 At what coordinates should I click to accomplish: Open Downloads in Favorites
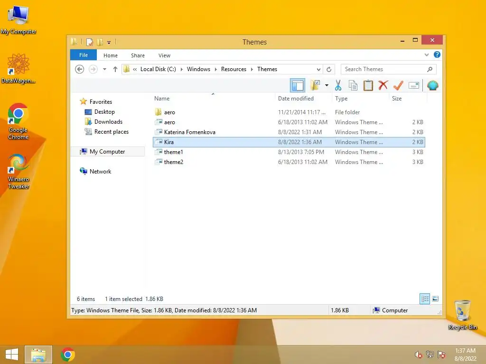point(104,122)
